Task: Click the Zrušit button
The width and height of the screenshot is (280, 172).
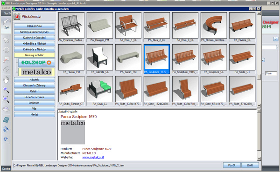Action: point(250,165)
